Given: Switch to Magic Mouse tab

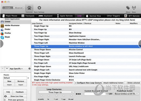Looking at the screenshot, I should (10, 16).
